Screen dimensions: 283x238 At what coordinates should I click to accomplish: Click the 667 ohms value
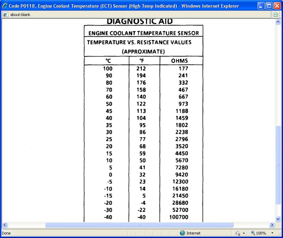(x=183, y=97)
